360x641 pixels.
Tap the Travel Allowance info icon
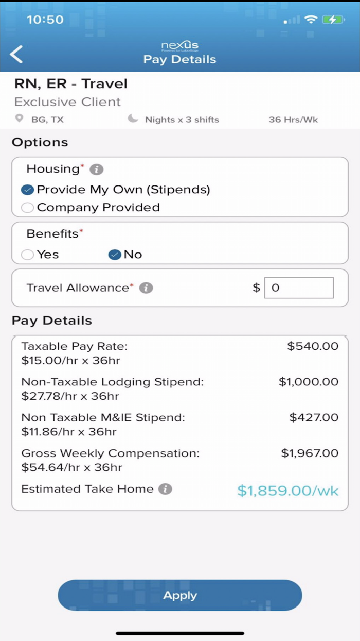pyautogui.click(x=146, y=288)
